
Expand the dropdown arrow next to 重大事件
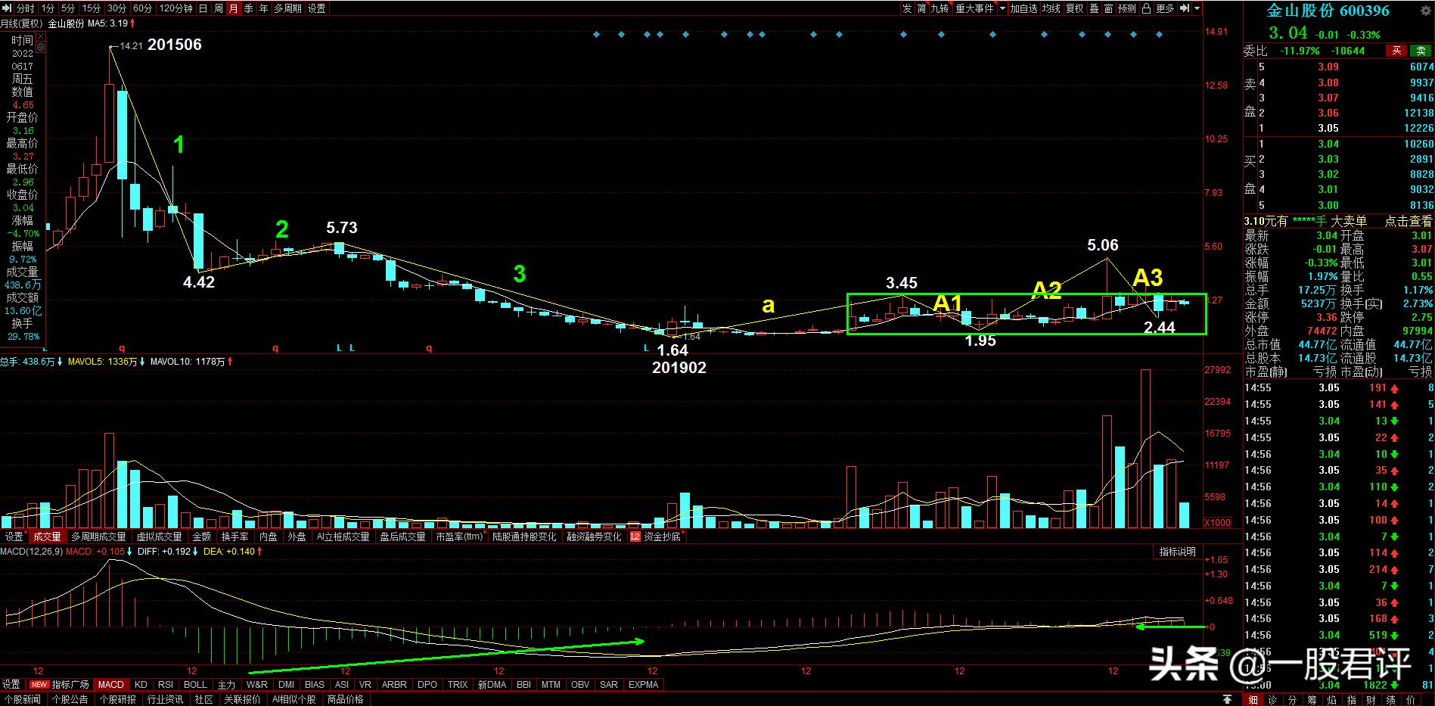click(x=1003, y=8)
